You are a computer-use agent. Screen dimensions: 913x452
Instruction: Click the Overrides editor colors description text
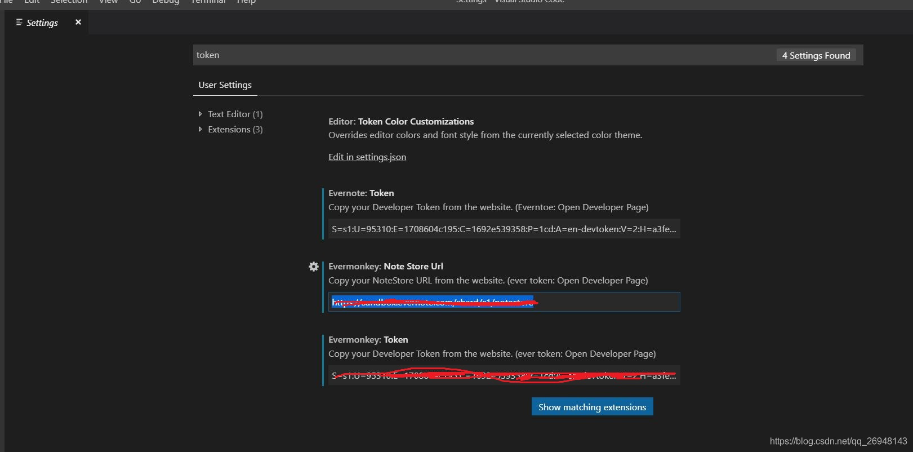(x=486, y=135)
